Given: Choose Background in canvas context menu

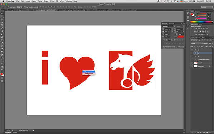Looking at the screenshot, I should 89,73.
